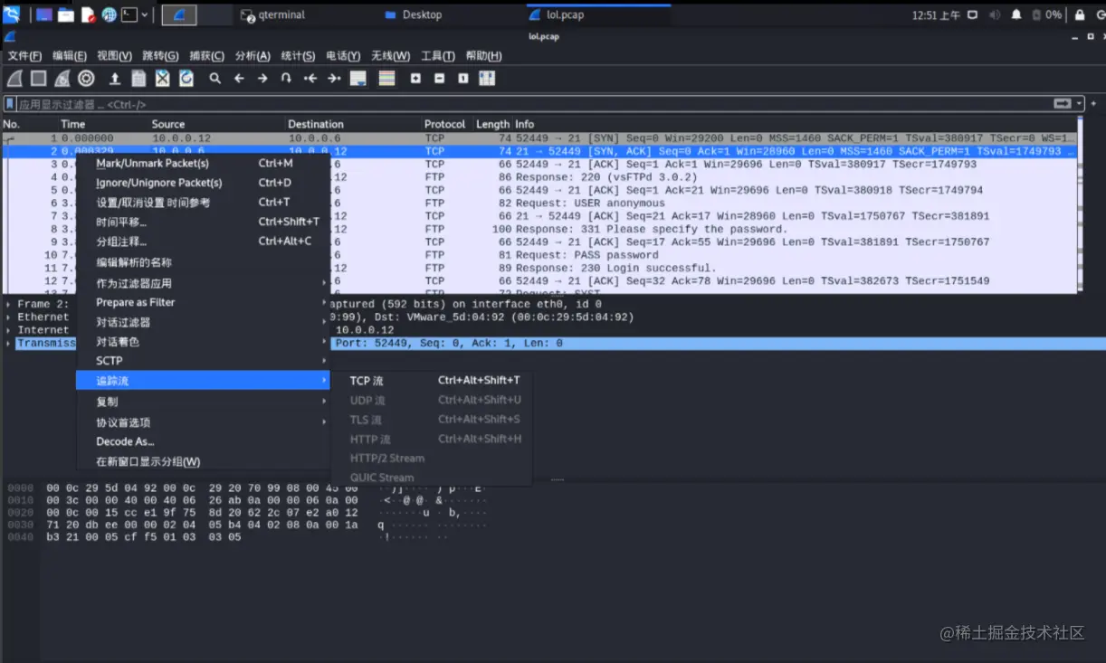
Task: Open a capture file with the upload arrow icon
Action: (x=115, y=79)
